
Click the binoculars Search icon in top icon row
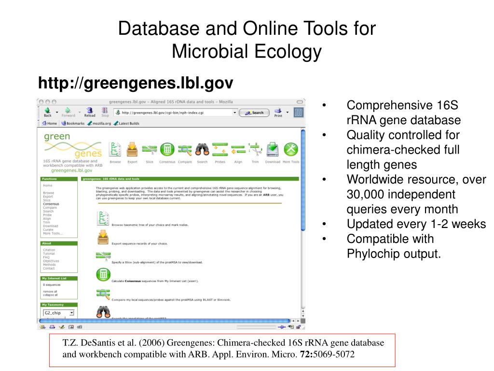click(x=202, y=150)
